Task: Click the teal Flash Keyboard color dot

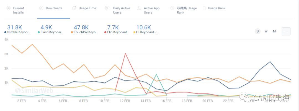Action: [39, 32]
